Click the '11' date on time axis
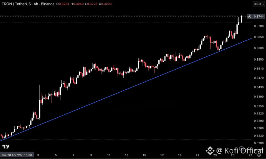The width and height of the screenshot is (266, 159). click(x=109, y=155)
